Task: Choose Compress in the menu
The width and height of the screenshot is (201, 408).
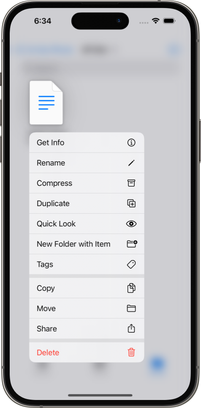Action: tap(87, 183)
